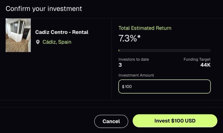Click the Funding Target label
223x133 pixels.
197,59
